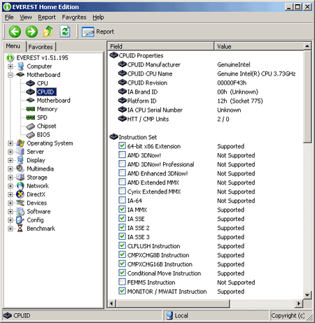Select the Chipset icon in tree
The width and height of the screenshot is (315, 323).
[31, 127]
